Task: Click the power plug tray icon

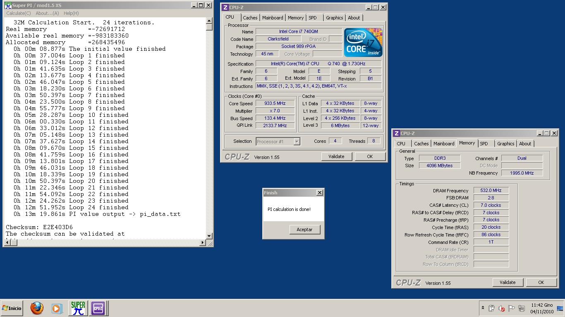Action: (491, 308)
